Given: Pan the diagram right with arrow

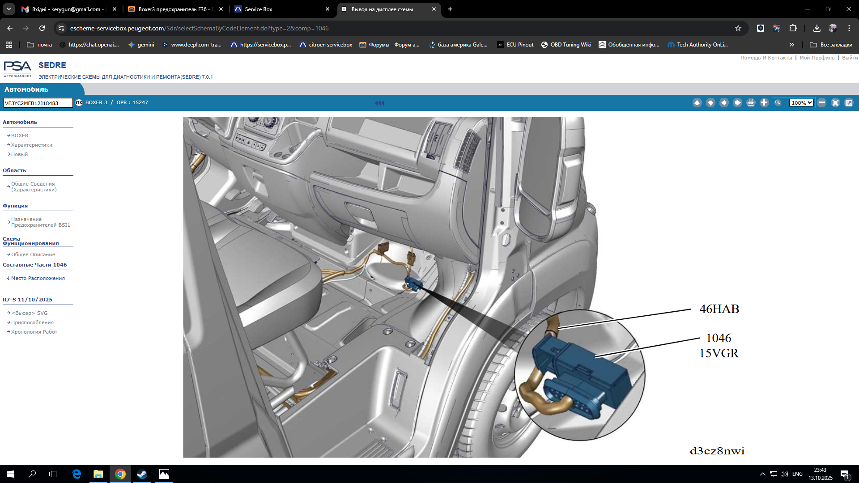Looking at the screenshot, I should [737, 103].
